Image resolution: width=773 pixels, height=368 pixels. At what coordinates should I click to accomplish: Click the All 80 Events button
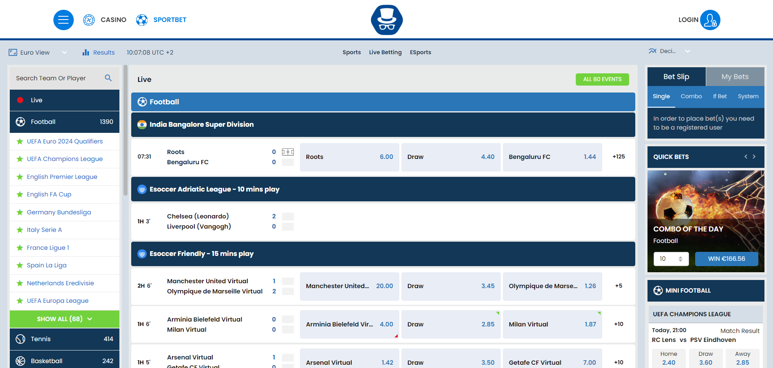(602, 79)
